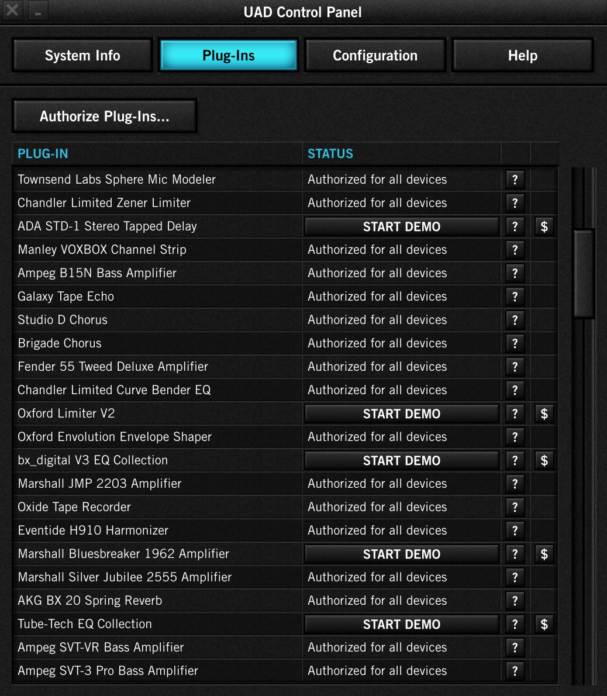Open help for Marshall Silver Jubilee 2555

[515, 577]
